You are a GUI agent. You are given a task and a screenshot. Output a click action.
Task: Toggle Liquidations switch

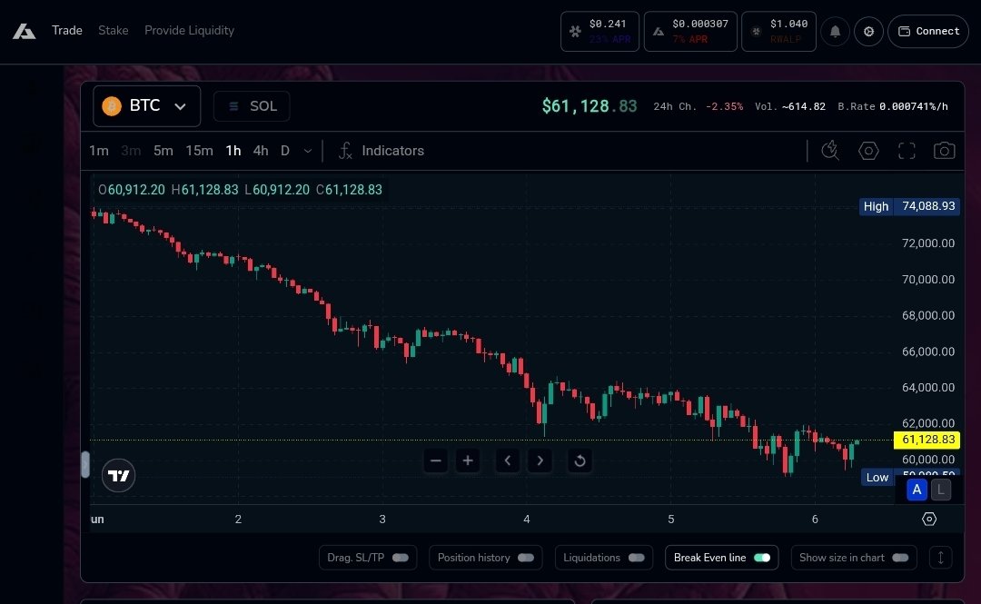pyautogui.click(x=636, y=558)
